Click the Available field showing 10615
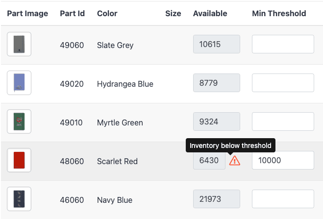The height and width of the screenshot is (219, 323). pos(217,44)
